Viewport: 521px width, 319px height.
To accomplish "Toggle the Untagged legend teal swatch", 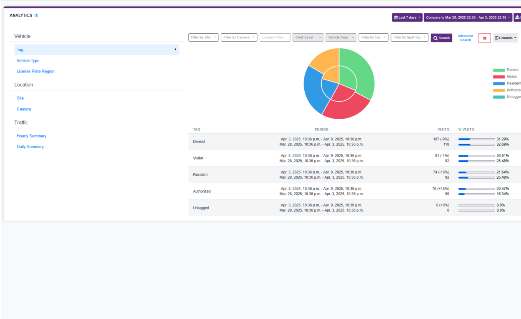I will [498, 97].
